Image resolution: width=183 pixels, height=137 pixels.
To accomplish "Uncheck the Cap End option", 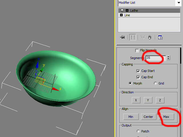I will coord(138,77).
